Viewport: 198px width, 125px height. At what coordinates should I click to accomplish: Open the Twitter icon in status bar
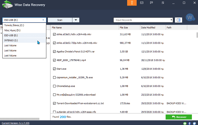194,123
